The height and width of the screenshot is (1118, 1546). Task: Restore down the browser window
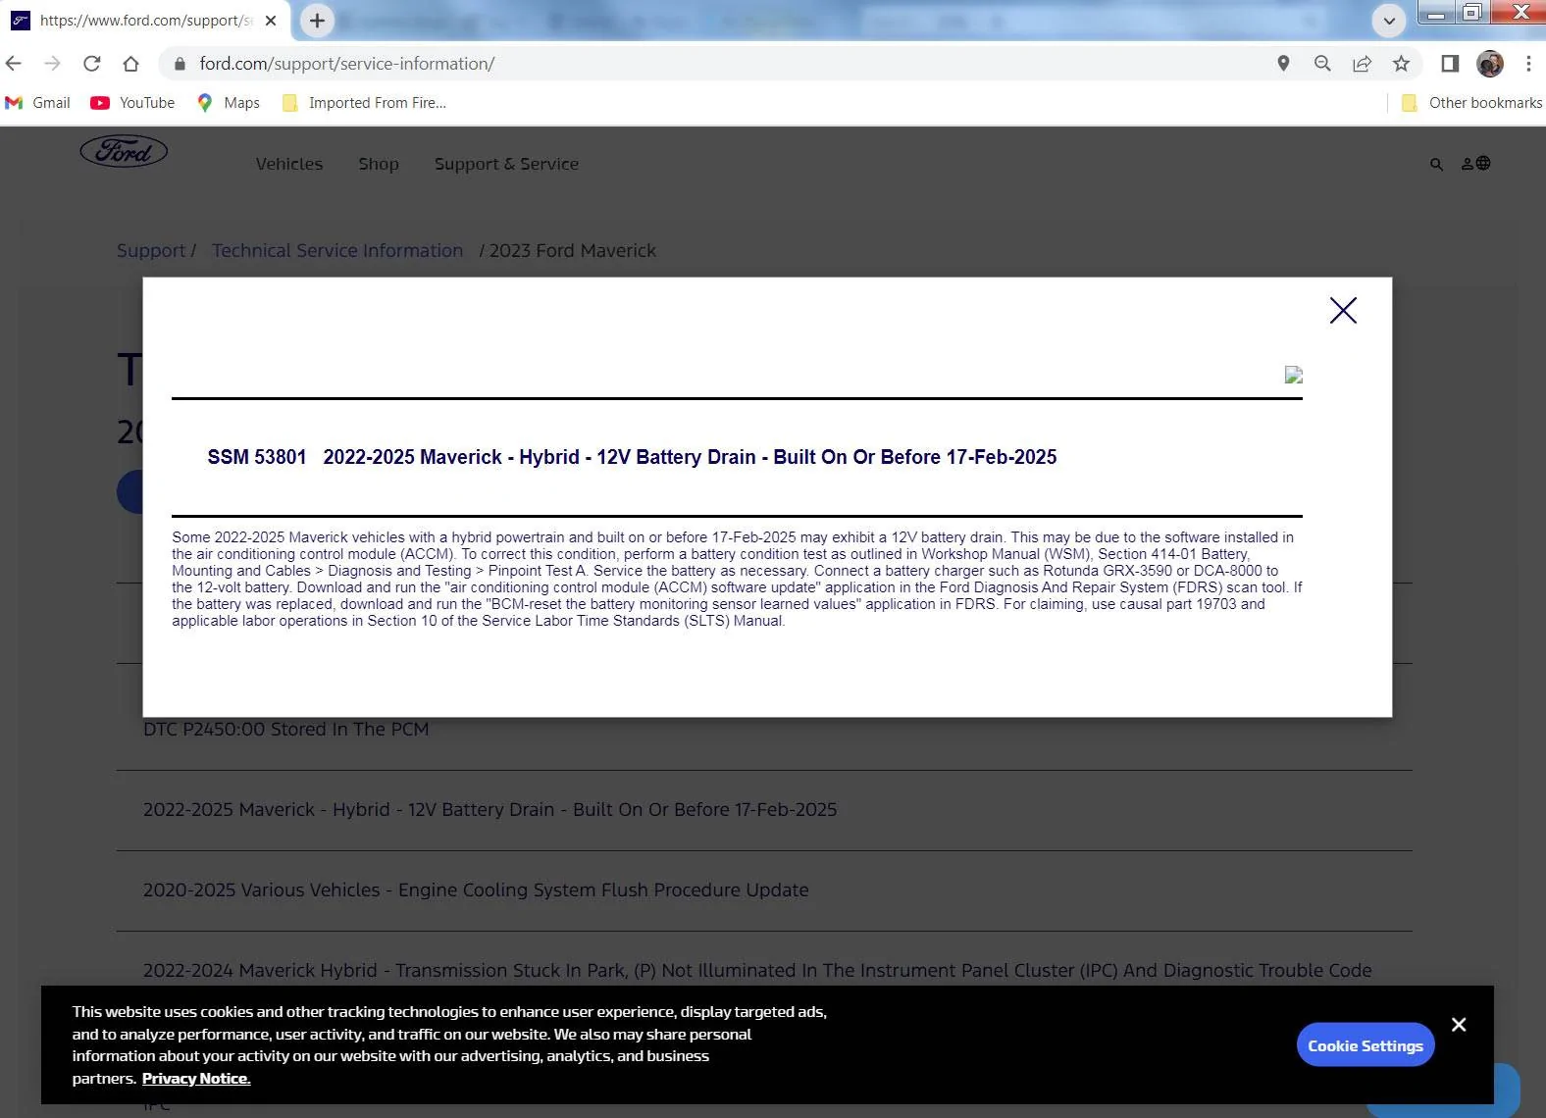point(1472,13)
